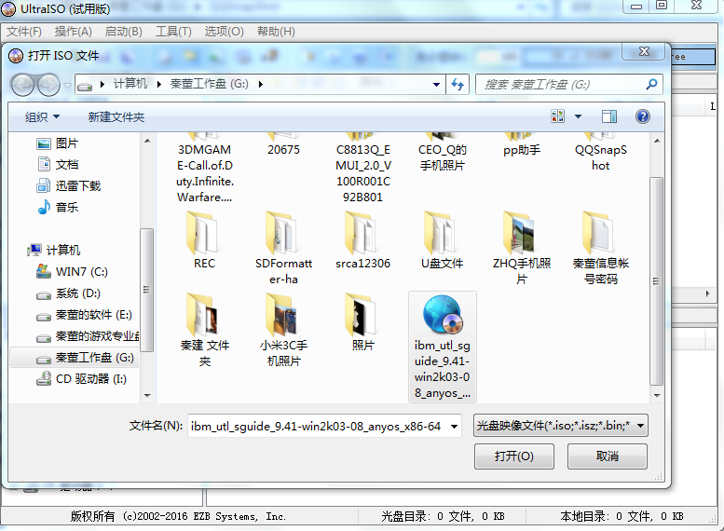This screenshot has width=724, height=531.
Task: Select WIN7 (C:) drive in sidebar
Action: 81,272
